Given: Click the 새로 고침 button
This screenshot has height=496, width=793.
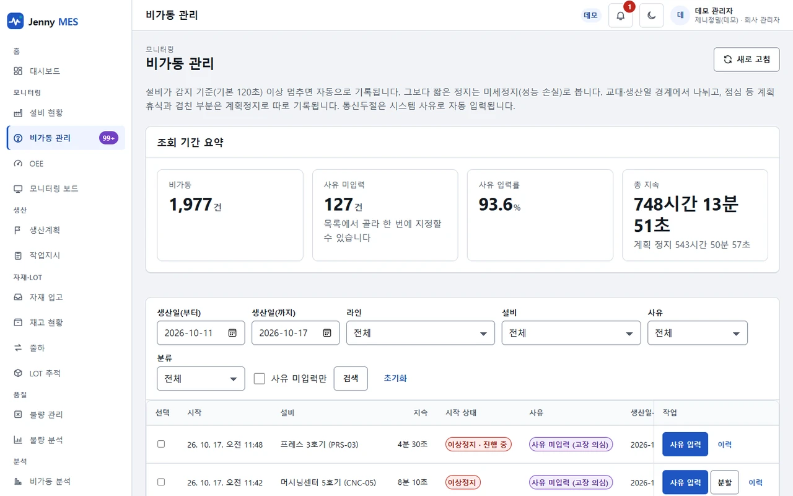Looking at the screenshot, I should (747, 60).
